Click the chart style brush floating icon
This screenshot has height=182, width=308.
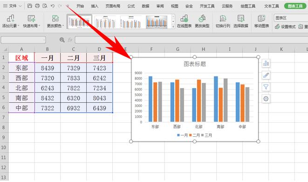(x=266, y=75)
